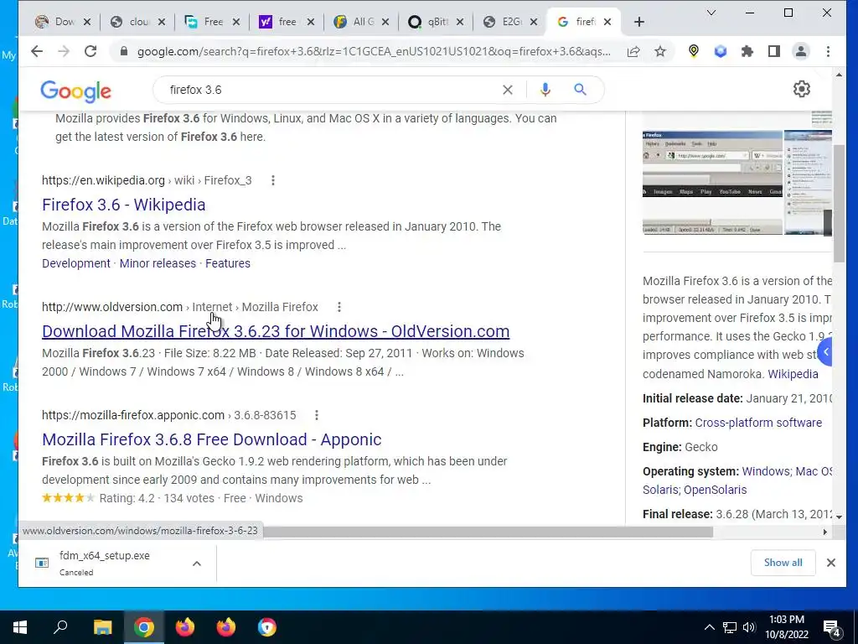
Task: Click the vertical scrollbar thumb
Action: click(x=839, y=204)
